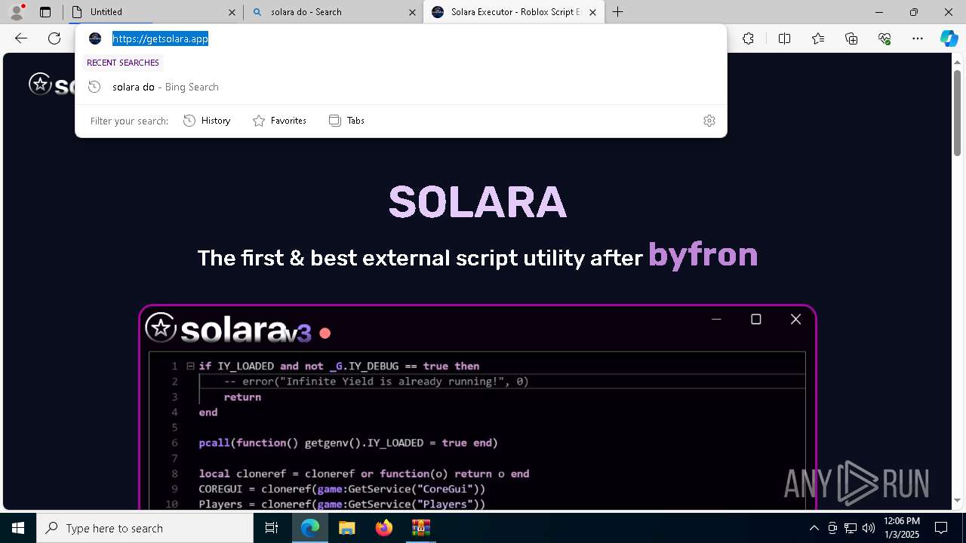Viewport: 966px width, 543px height.
Task: Collapse code fold toggle at line 1
Action: [x=190, y=367]
